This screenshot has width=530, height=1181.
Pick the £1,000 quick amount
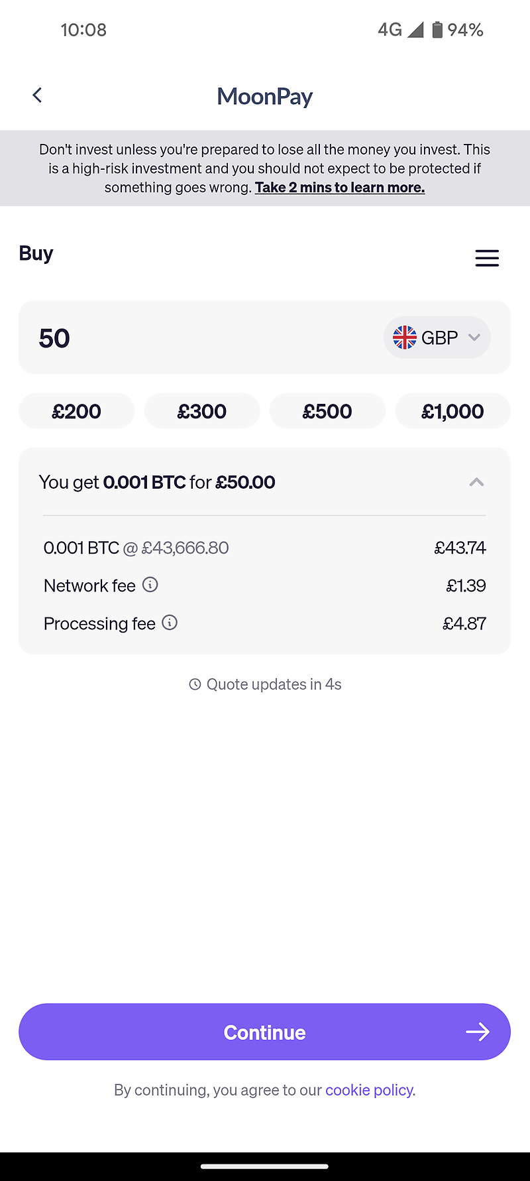coord(452,411)
